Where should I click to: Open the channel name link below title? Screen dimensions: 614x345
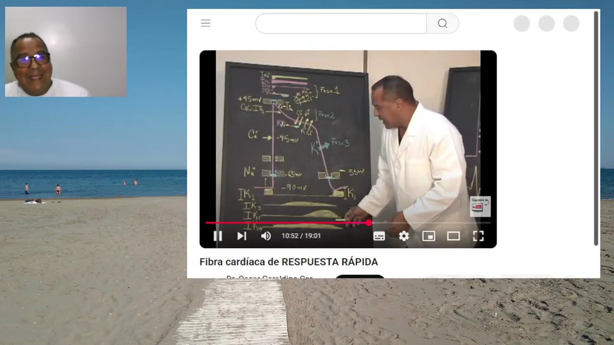click(269, 277)
